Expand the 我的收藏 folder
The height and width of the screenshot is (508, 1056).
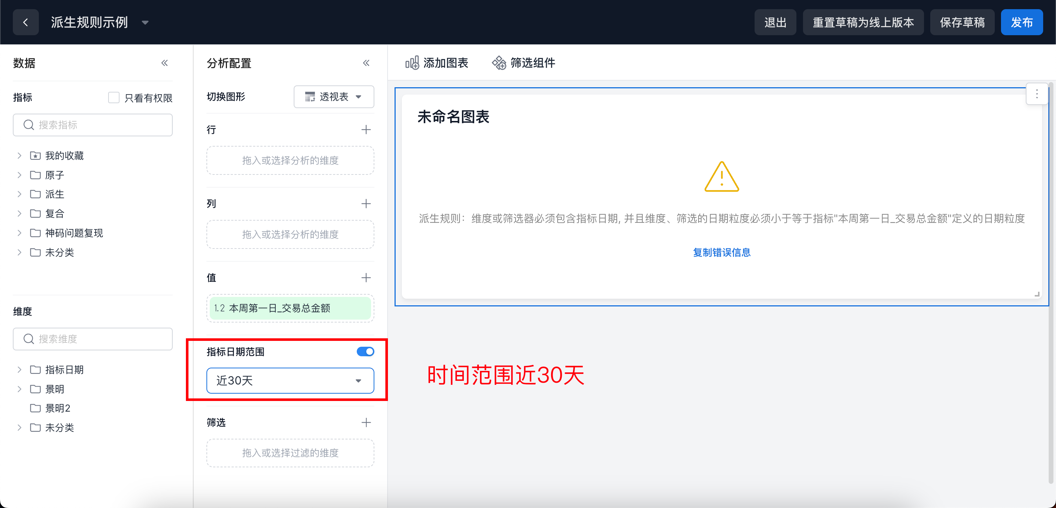[19, 156]
